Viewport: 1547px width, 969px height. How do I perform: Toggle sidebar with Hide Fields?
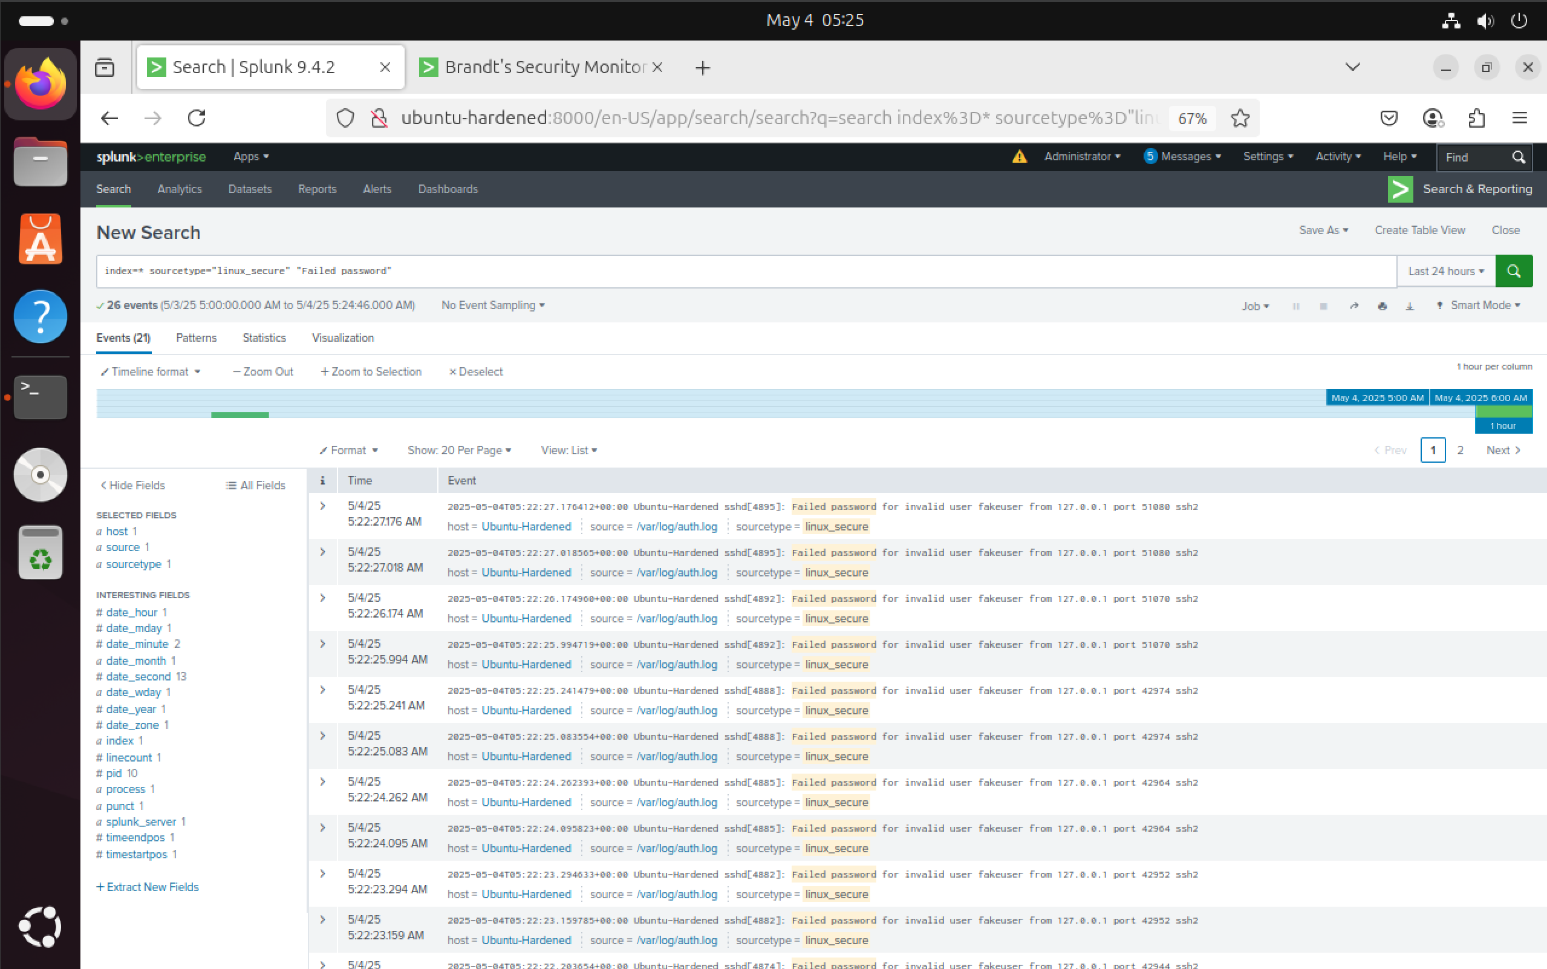click(132, 485)
